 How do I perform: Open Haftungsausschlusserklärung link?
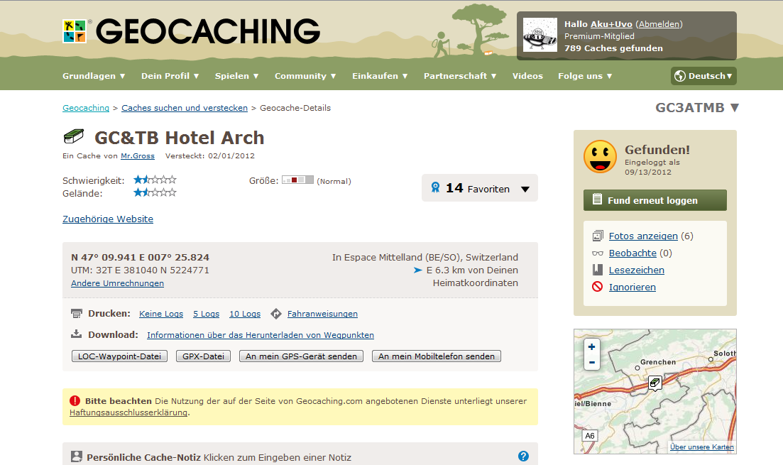pyautogui.click(x=128, y=412)
